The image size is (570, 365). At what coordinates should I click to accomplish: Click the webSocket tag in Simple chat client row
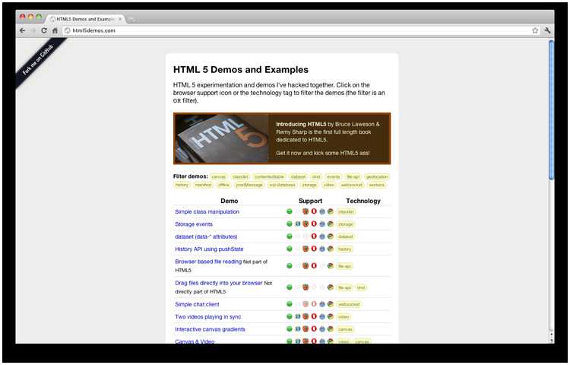tap(349, 304)
